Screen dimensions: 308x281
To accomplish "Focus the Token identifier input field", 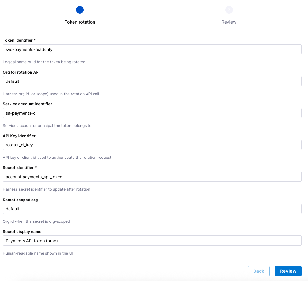I will (152, 49).
